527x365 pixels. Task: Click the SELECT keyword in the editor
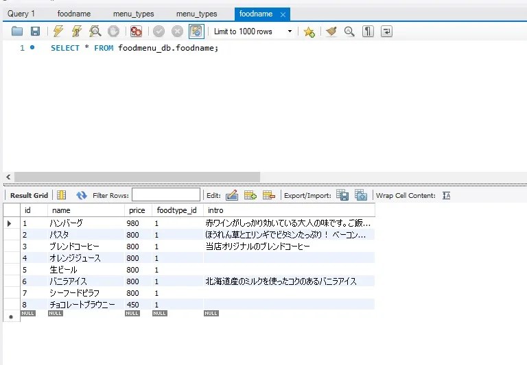pos(65,48)
